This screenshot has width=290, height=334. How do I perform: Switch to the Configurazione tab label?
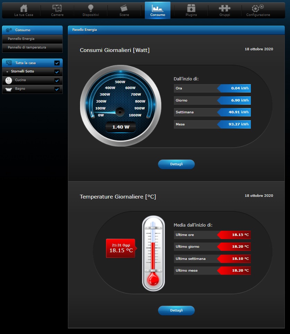pyautogui.click(x=258, y=15)
